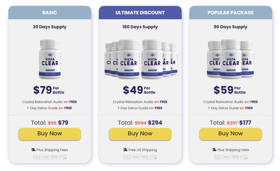Click the $49 Per Bottle price
280x171 pixels.
click(x=139, y=90)
